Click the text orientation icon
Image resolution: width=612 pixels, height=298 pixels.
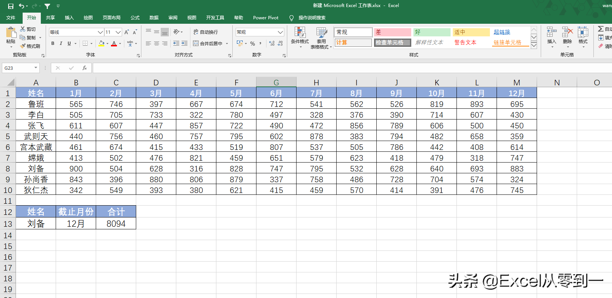(176, 32)
